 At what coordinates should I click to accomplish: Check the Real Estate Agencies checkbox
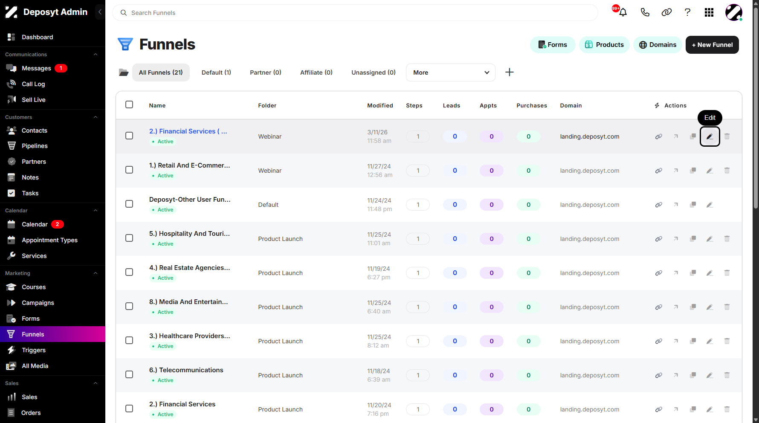(129, 272)
